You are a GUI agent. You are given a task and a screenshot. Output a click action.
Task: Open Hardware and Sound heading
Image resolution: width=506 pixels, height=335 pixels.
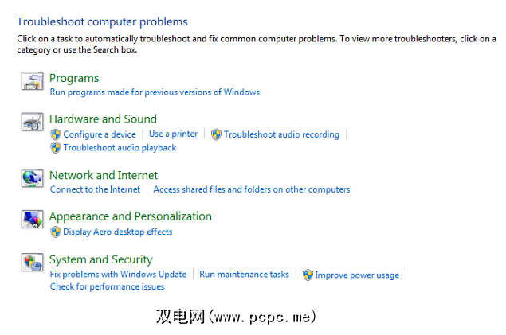[x=103, y=119]
